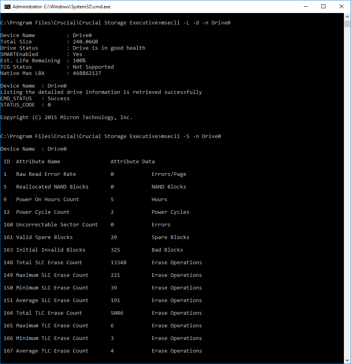Click the value '13348'
Image resolution: width=351 pixels, height=364 pixels.
click(x=119, y=263)
